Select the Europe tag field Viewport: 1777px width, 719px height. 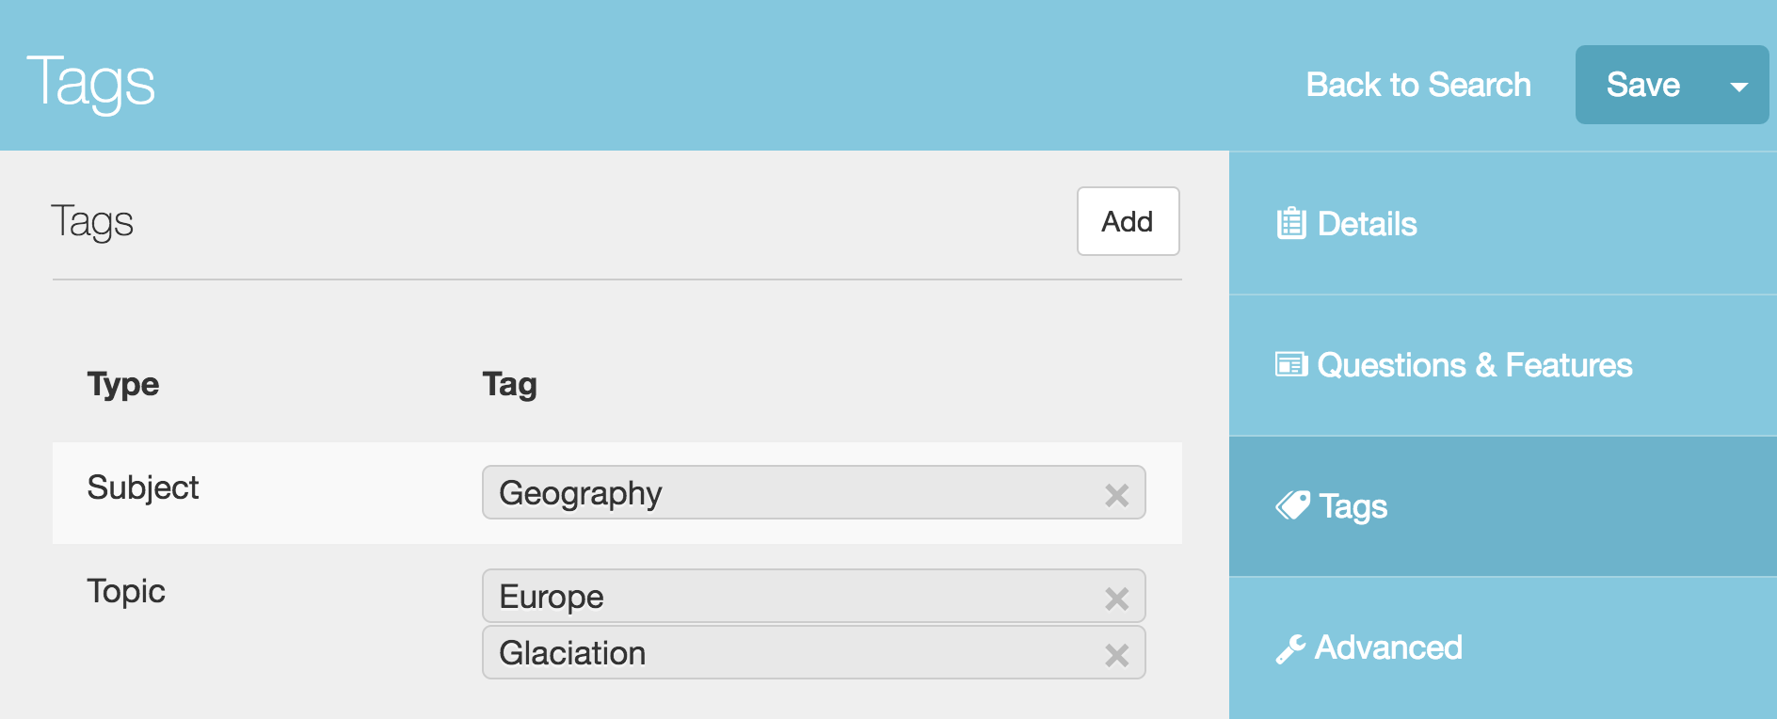(813, 596)
